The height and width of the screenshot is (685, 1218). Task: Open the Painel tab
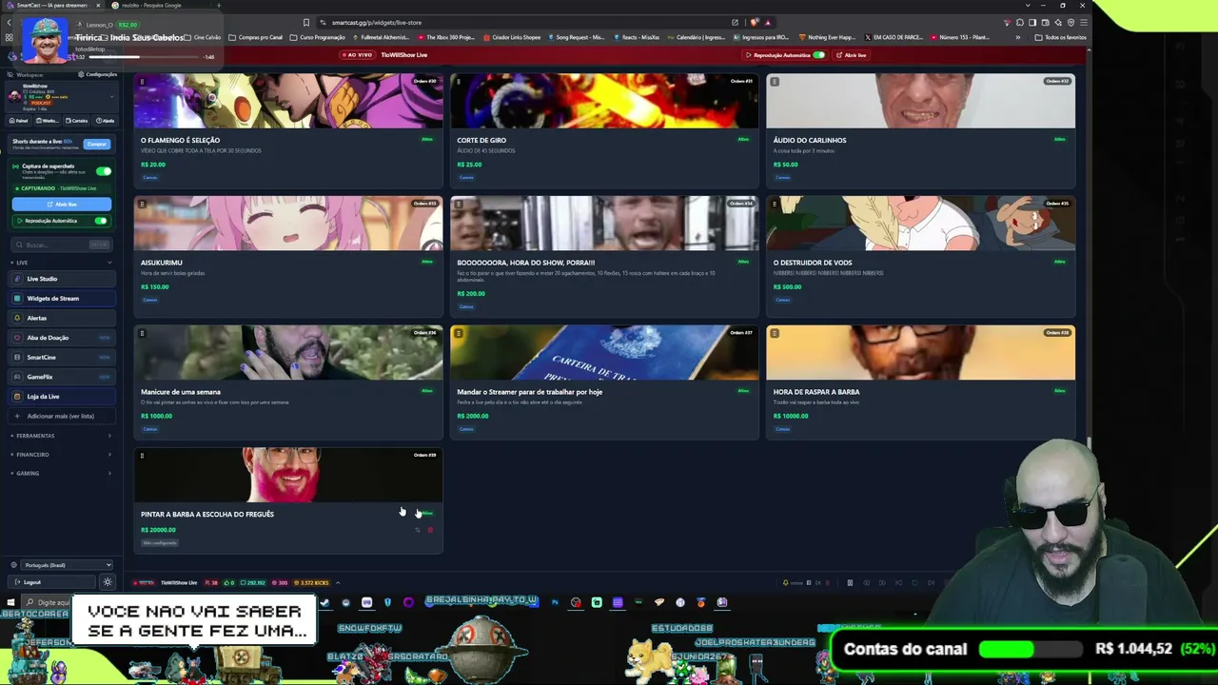coord(20,121)
